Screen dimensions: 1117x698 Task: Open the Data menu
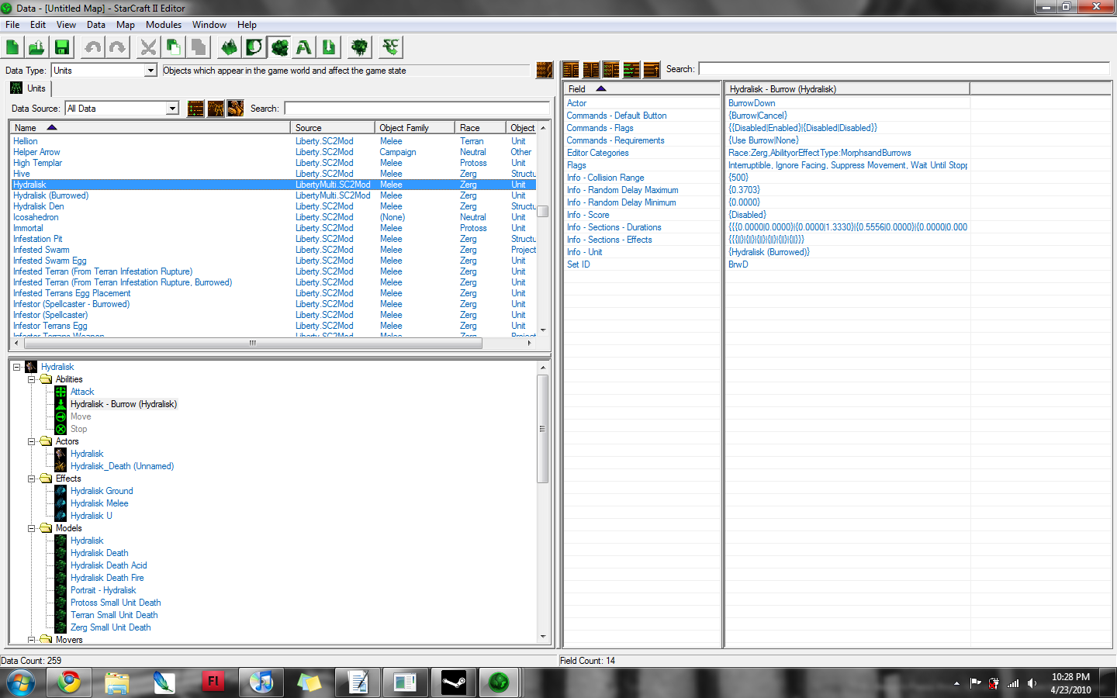click(x=96, y=25)
